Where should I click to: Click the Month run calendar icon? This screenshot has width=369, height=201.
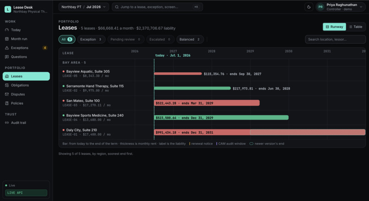pos(7,39)
